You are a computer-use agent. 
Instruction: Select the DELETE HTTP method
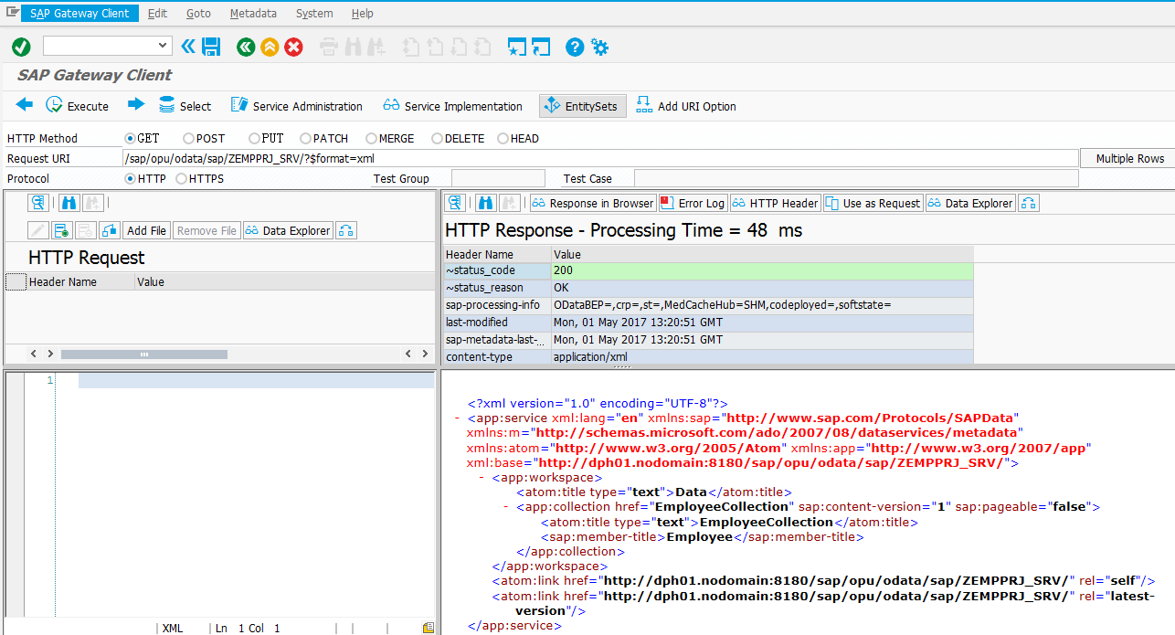tap(437, 139)
